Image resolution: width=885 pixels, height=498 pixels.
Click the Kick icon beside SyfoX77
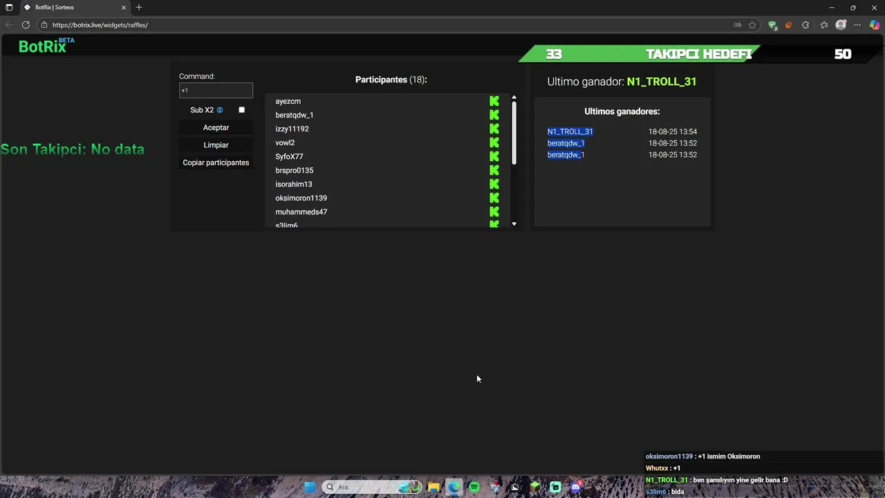(494, 156)
